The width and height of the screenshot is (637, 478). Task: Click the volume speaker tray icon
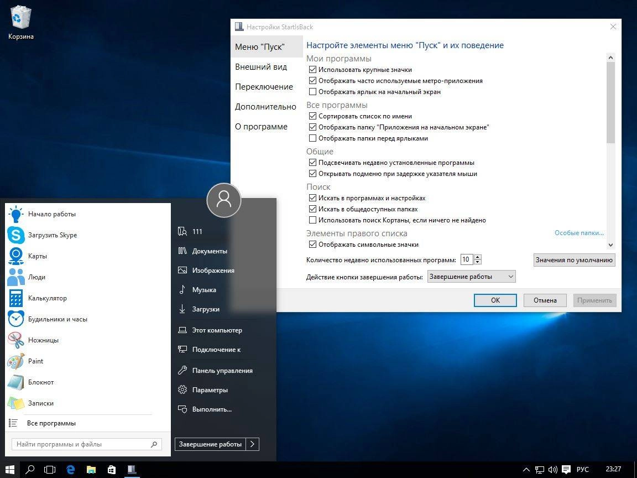(x=552, y=470)
